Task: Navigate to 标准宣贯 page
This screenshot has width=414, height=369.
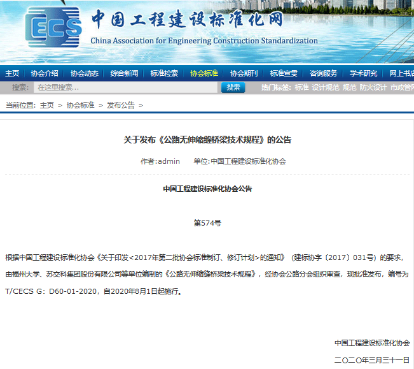Action: coord(284,73)
